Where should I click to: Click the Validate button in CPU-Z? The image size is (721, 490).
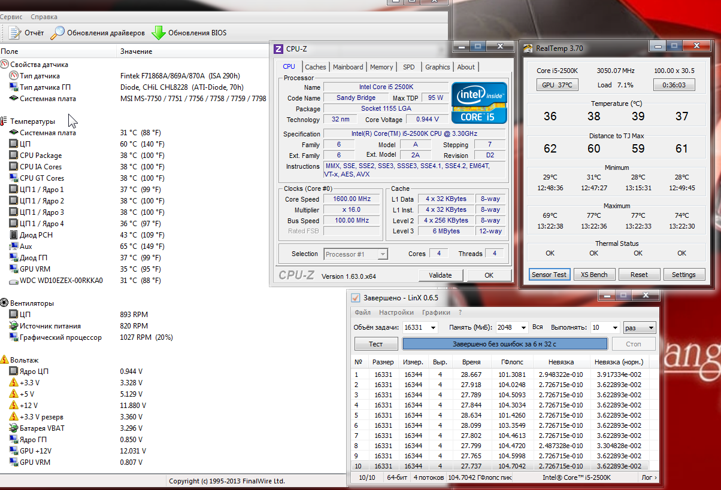pyautogui.click(x=441, y=275)
